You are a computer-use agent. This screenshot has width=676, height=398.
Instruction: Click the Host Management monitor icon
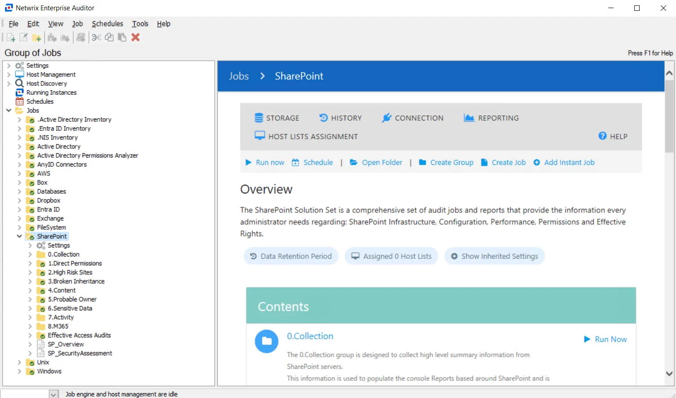pyautogui.click(x=20, y=74)
